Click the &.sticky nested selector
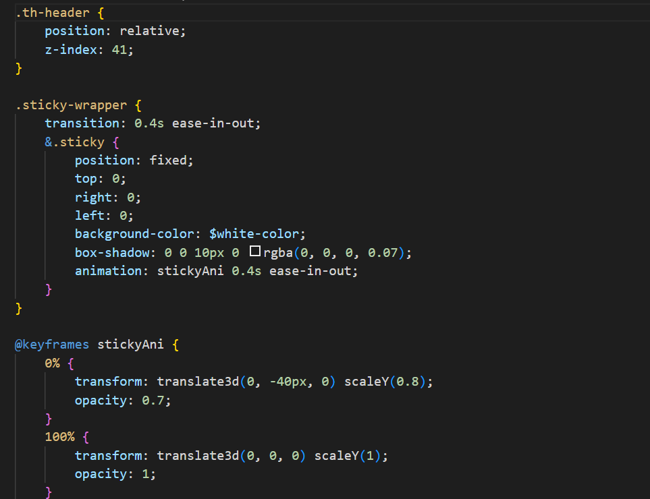Viewport: 650px width, 499px height. click(74, 142)
